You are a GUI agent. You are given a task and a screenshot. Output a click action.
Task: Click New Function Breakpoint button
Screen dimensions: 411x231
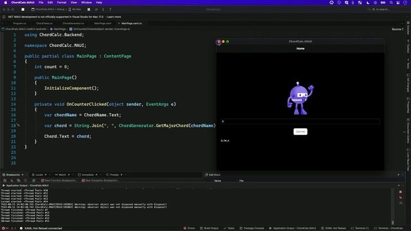58,180
